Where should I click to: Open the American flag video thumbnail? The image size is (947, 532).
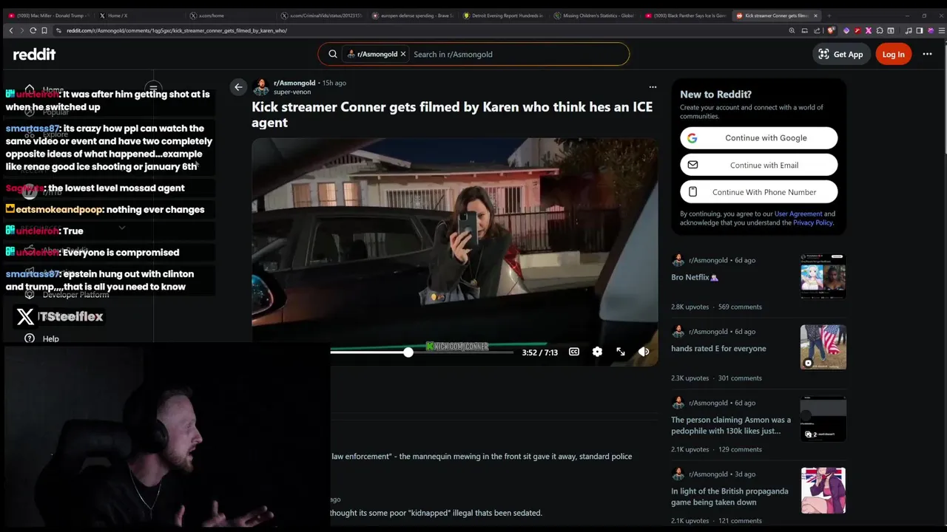pyautogui.click(x=823, y=347)
